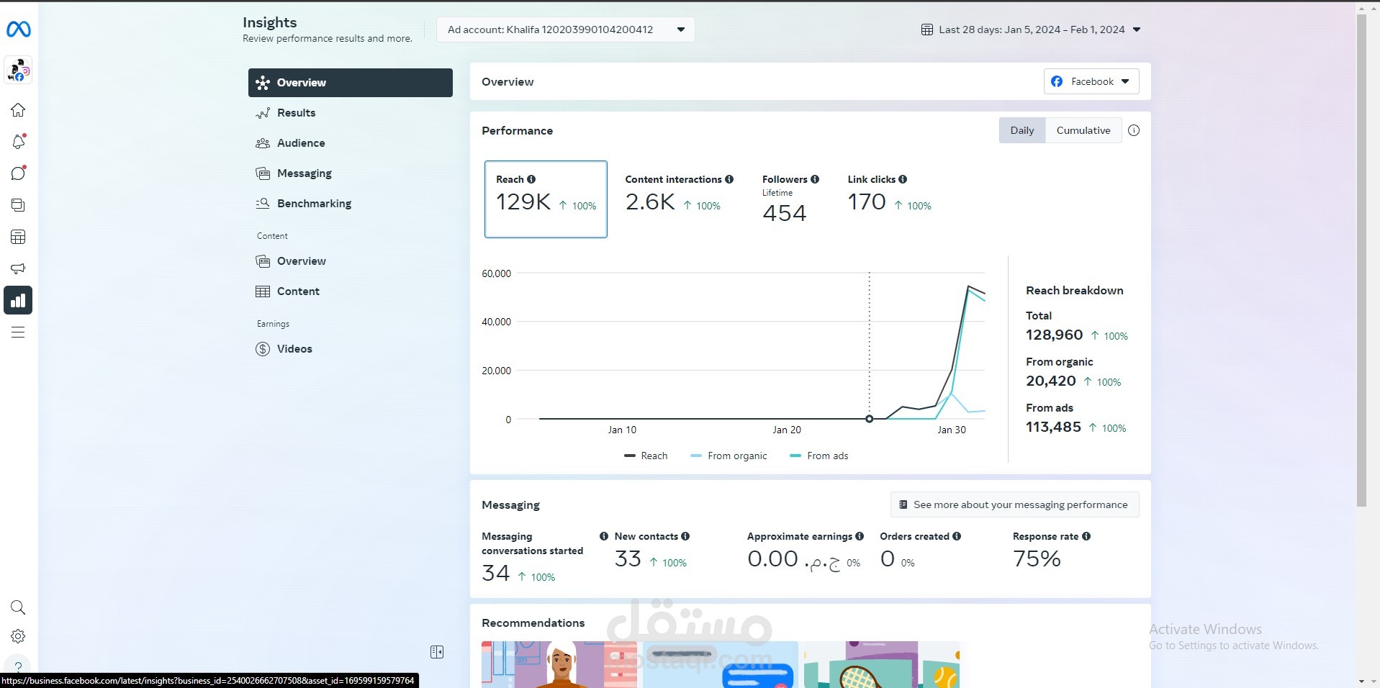Click the Meta logo icon
Screen dimensions: 1380x688
click(x=18, y=30)
